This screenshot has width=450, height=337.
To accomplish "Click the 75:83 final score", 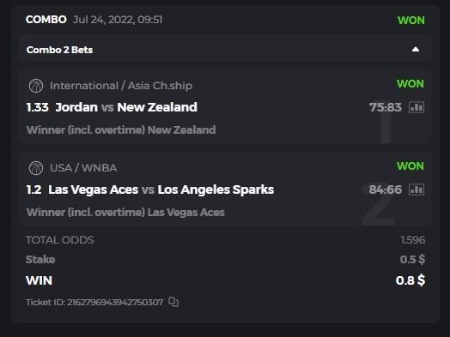I will (x=386, y=107).
